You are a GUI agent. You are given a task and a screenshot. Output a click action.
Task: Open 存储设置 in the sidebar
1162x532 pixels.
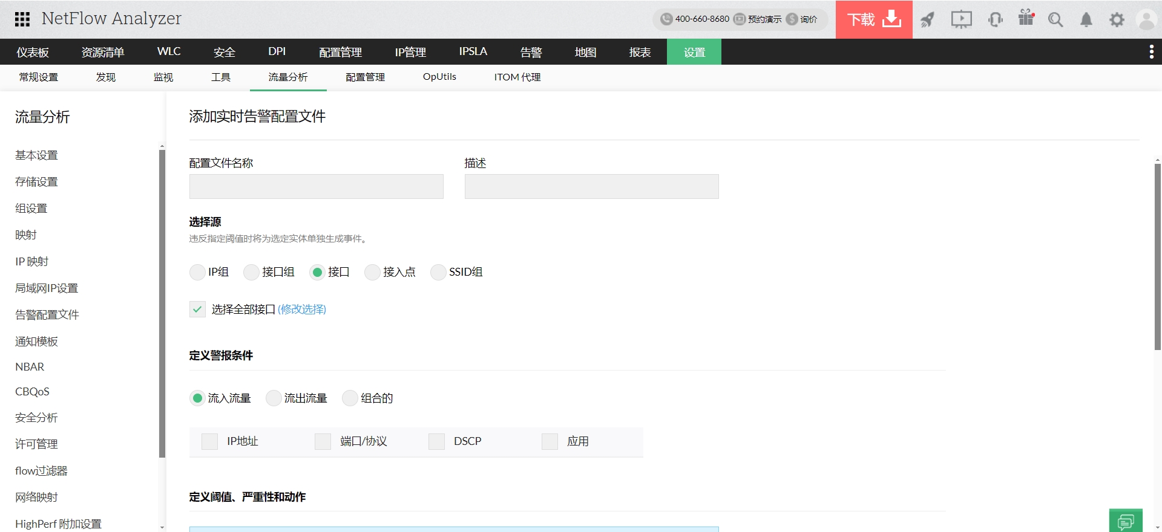point(36,182)
